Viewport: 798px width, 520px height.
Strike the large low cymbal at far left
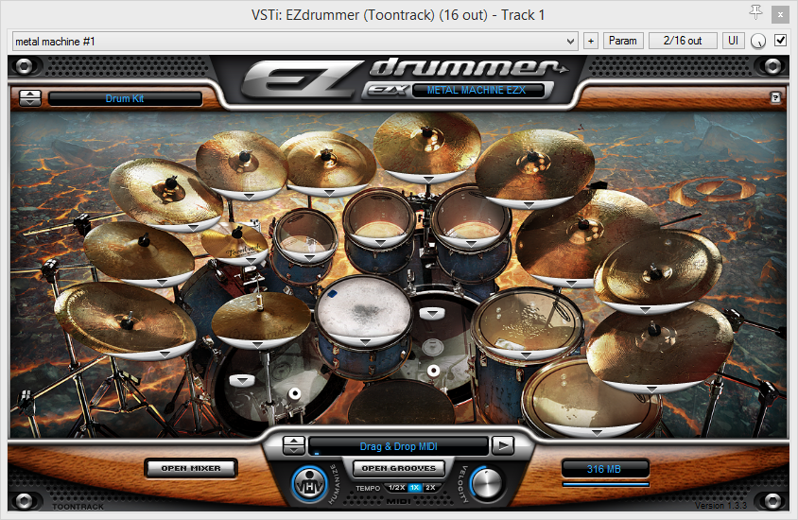coord(125,320)
